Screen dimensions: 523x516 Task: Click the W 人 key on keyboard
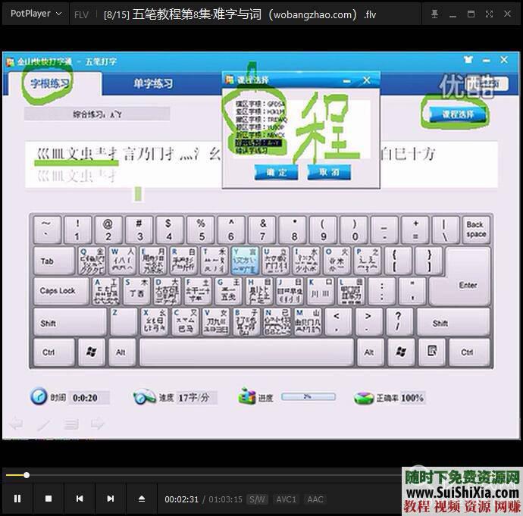pos(123,261)
